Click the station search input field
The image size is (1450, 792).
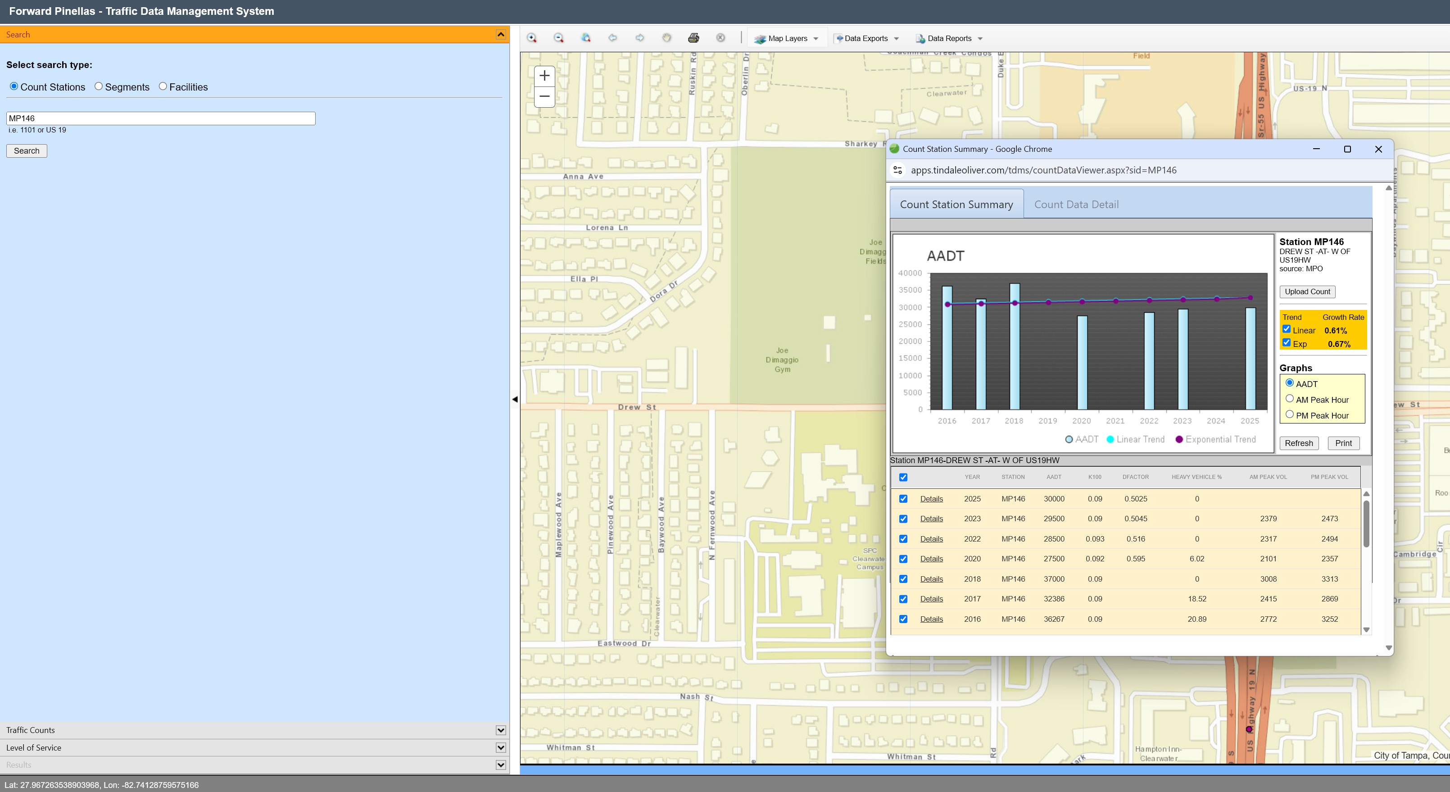click(x=160, y=118)
